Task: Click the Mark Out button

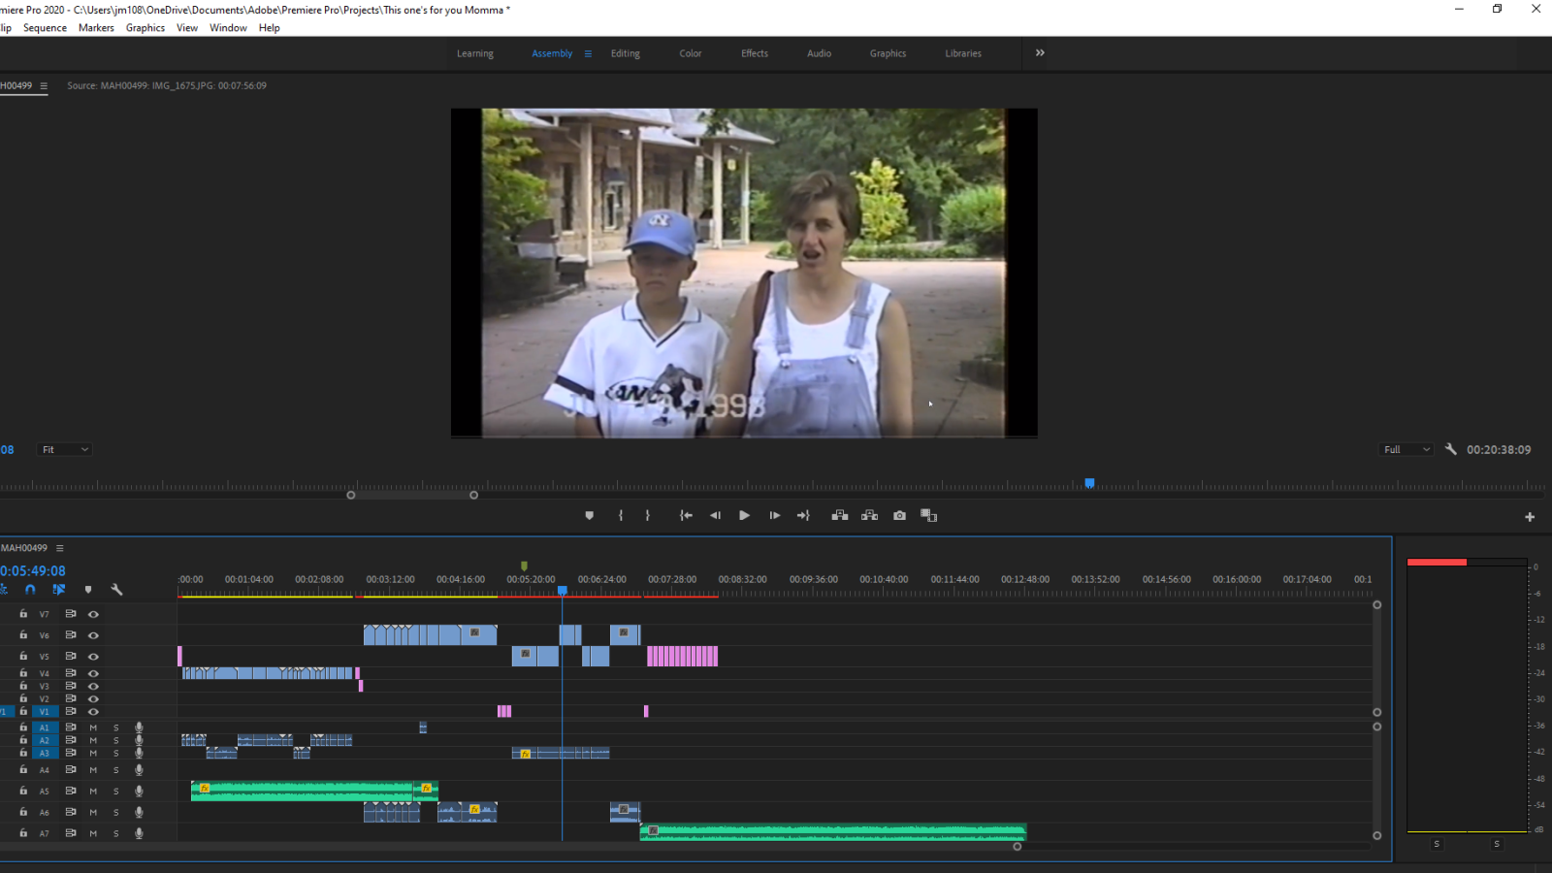Action: [648, 516]
